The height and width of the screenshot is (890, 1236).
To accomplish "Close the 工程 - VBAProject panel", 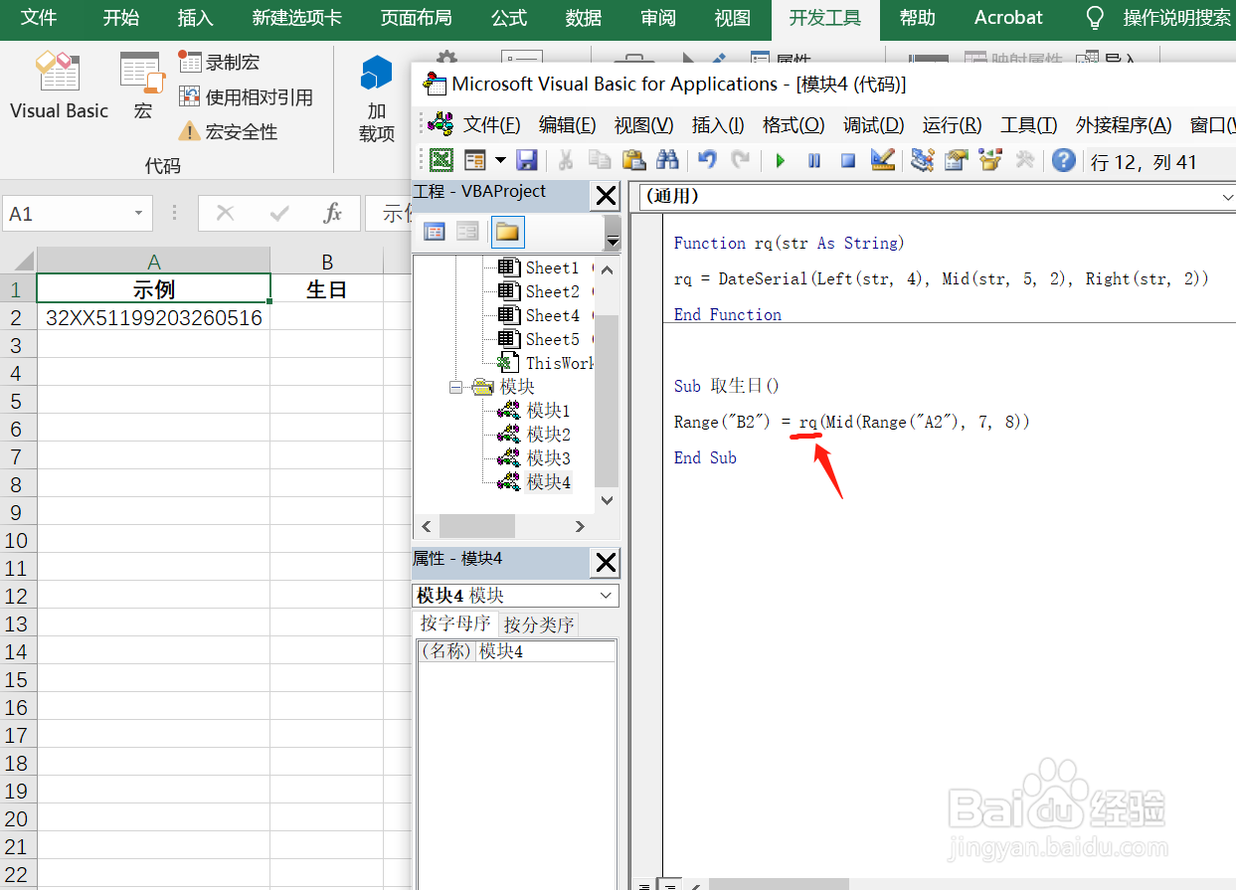I will 606,196.
